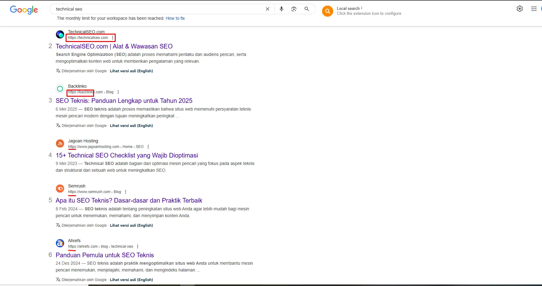
Task: Open three-dot menu for Jagoan Hosting result
Action: [148, 147]
